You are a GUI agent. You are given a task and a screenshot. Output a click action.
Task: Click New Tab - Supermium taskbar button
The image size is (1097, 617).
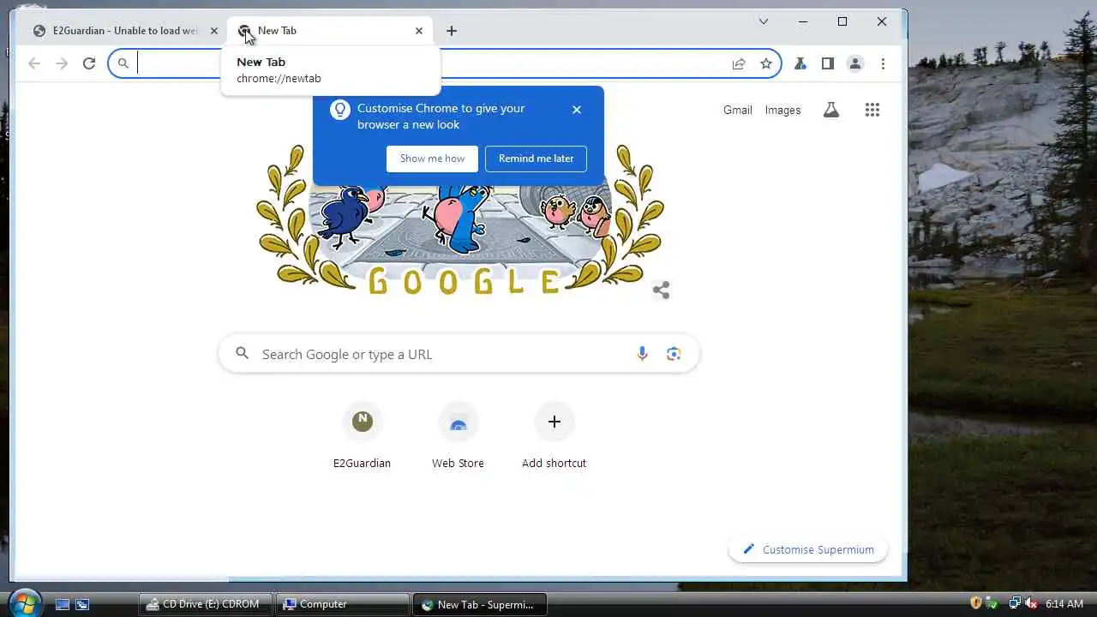coord(480,604)
